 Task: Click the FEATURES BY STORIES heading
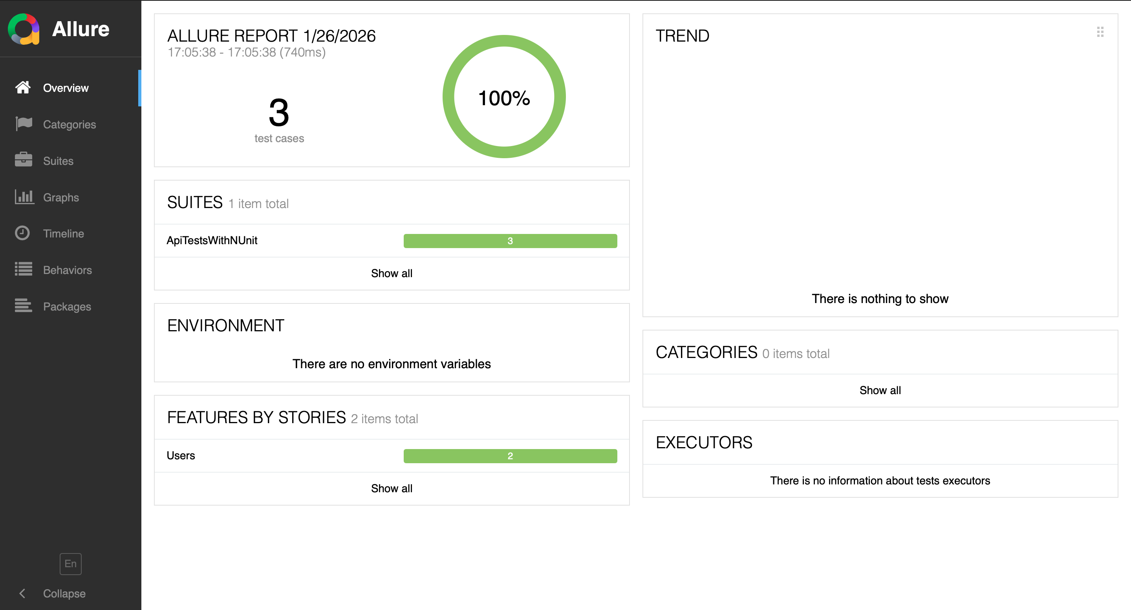256,417
